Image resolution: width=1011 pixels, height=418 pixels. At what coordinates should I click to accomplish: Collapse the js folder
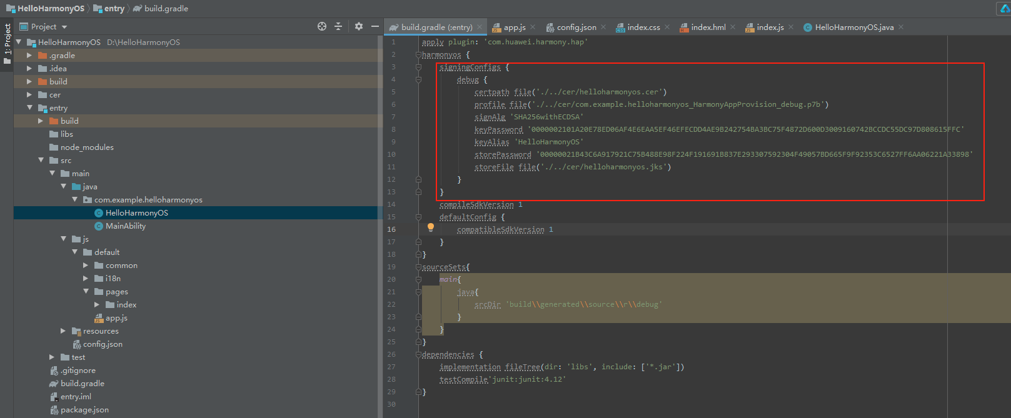(63, 239)
